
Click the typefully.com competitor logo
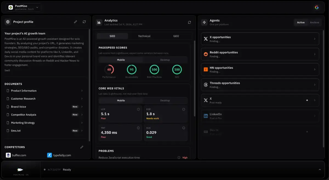(x=49, y=155)
